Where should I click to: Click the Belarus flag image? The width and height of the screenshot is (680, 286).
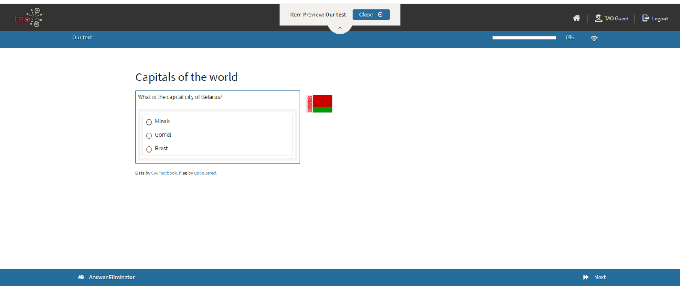point(320,104)
